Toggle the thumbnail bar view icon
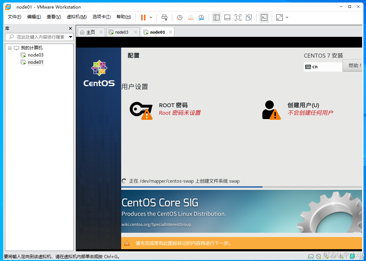The image size is (366, 261). point(227,18)
